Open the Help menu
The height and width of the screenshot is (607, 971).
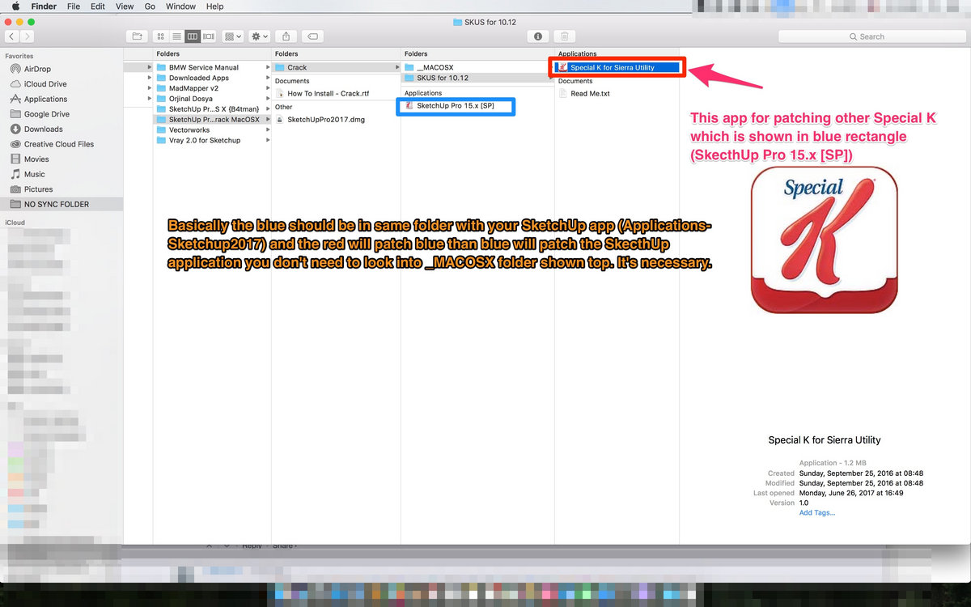[x=214, y=6]
